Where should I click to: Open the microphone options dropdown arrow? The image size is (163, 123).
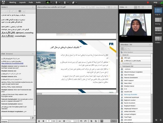pyautogui.click(x=60, y=2)
